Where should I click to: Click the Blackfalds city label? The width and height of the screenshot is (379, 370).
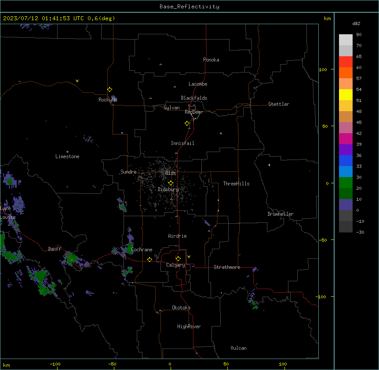[194, 98]
